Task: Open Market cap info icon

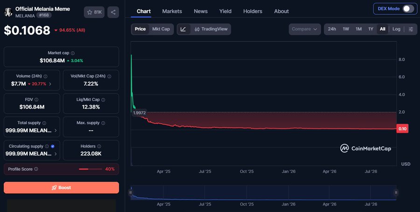Action: (73, 53)
